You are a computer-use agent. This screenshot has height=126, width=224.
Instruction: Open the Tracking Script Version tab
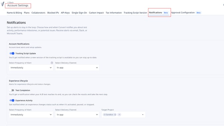[135, 13]
